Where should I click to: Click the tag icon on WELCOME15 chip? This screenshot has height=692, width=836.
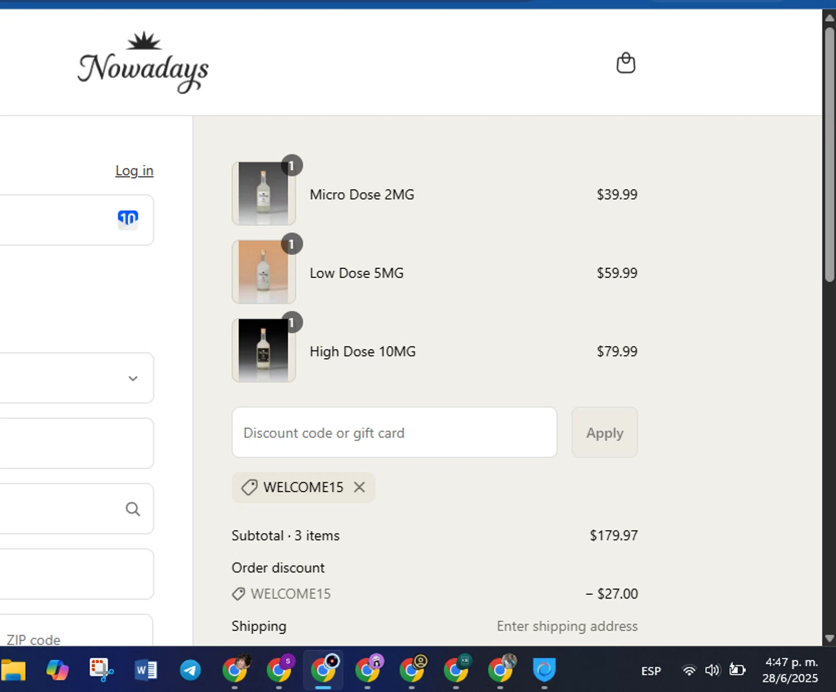click(249, 487)
